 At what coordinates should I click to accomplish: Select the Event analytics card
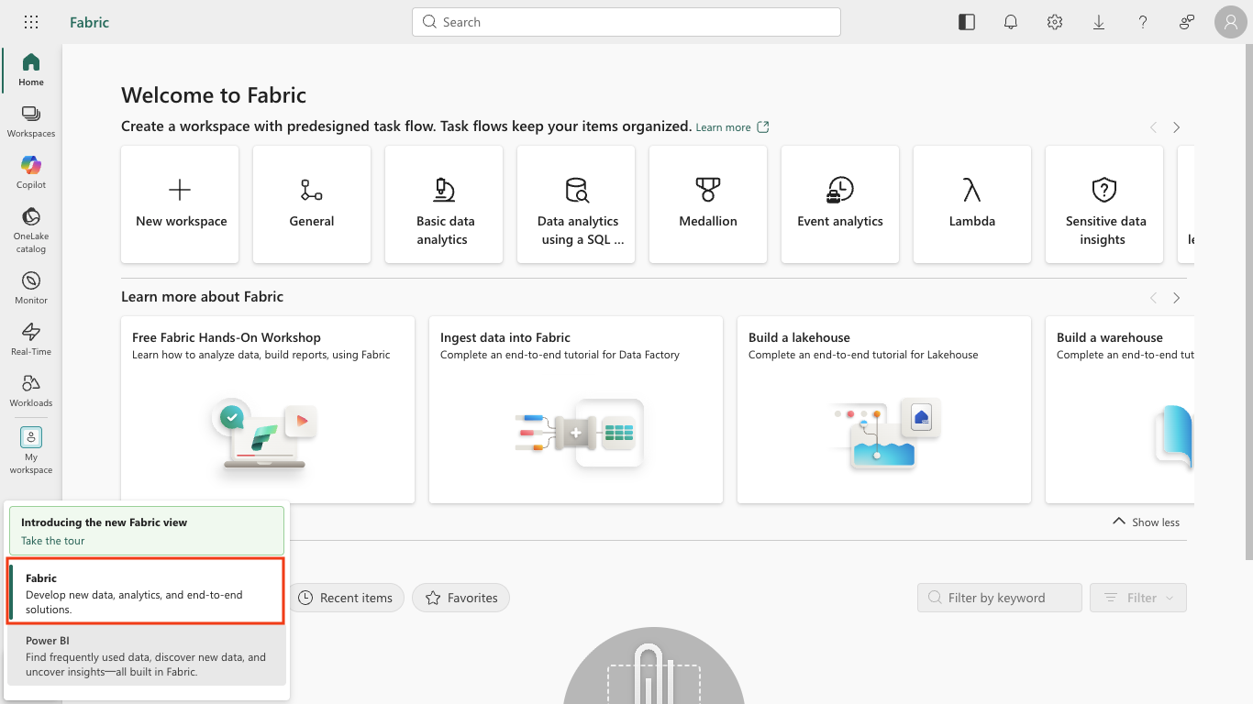[x=840, y=204]
